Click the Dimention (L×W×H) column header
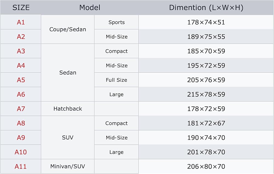This screenshot has height=174, width=274. tap(206, 7)
